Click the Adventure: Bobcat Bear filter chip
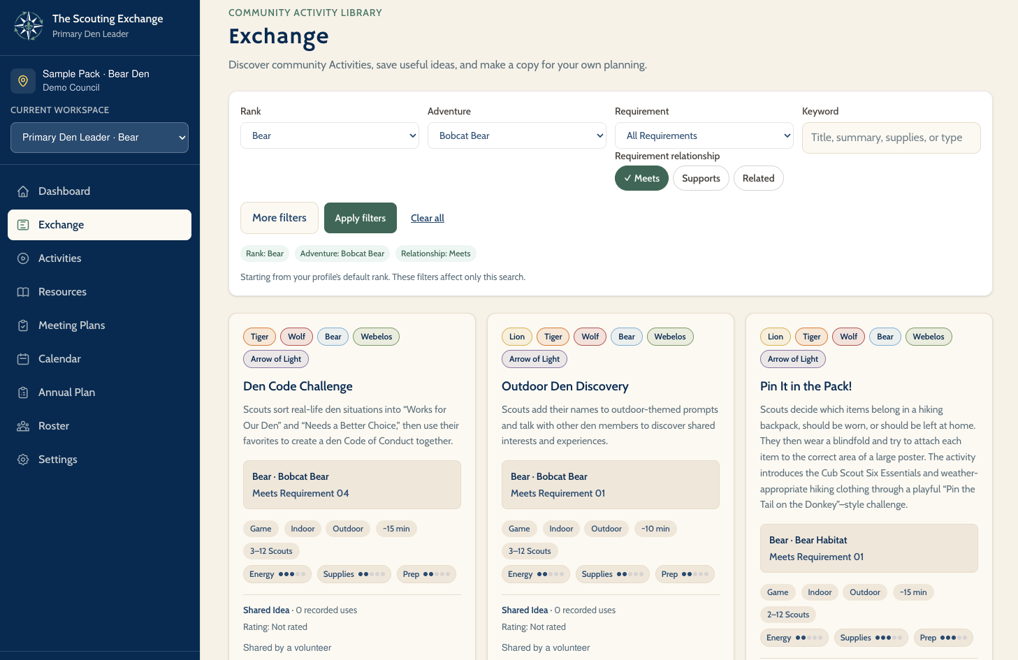Viewport: 1018px width, 660px height. click(x=342, y=254)
